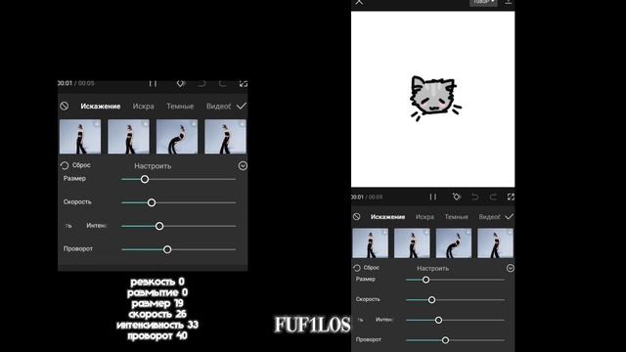The height and width of the screenshot is (352, 626).
Task: Click Проворот slider handle in right phone
Action: pos(445,340)
